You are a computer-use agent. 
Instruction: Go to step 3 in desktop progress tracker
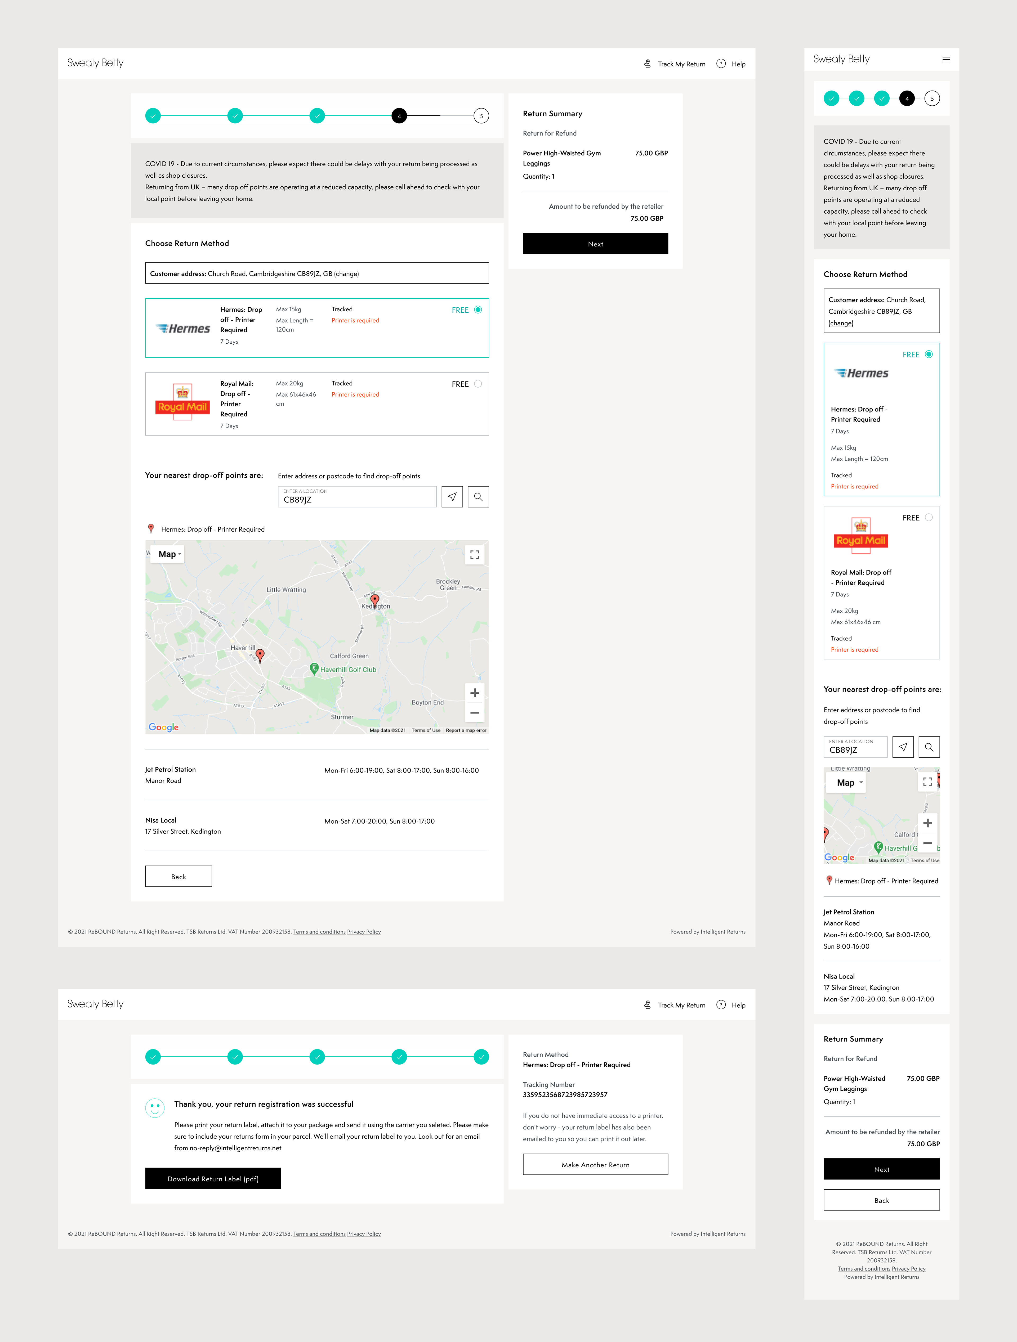[317, 115]
